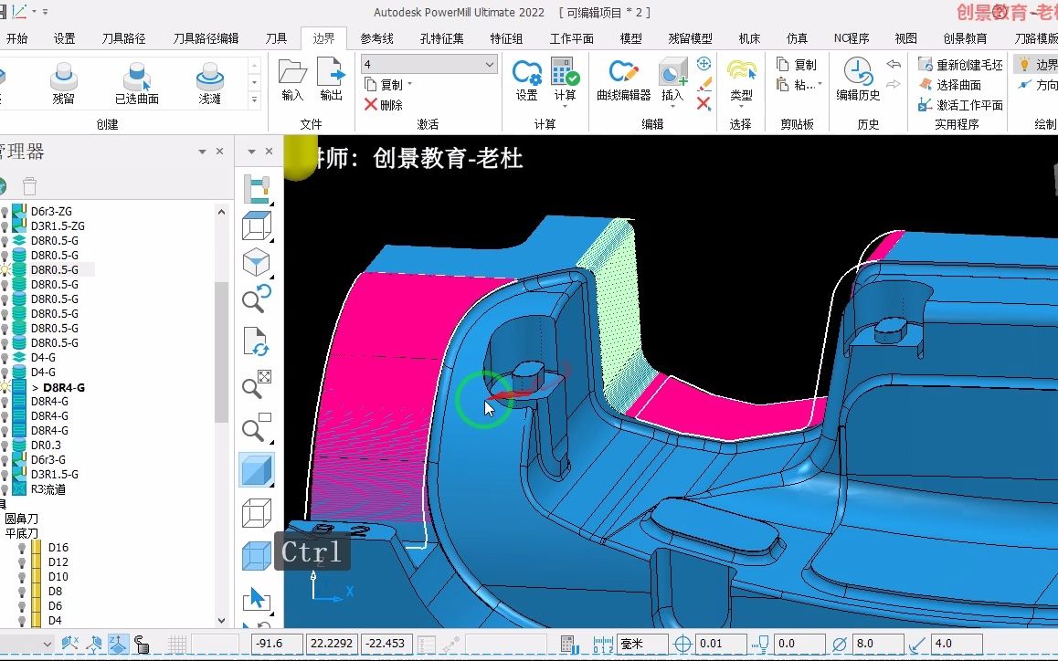Expand the Type (类型) selection dropdown arrow
This screenshot has height=661, width=1058.
point(741,107)
